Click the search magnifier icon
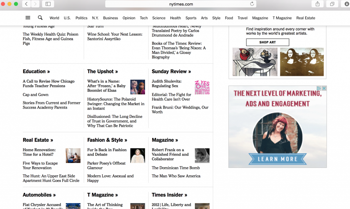Screen dimensions: 350x209 tap(40, 18)
